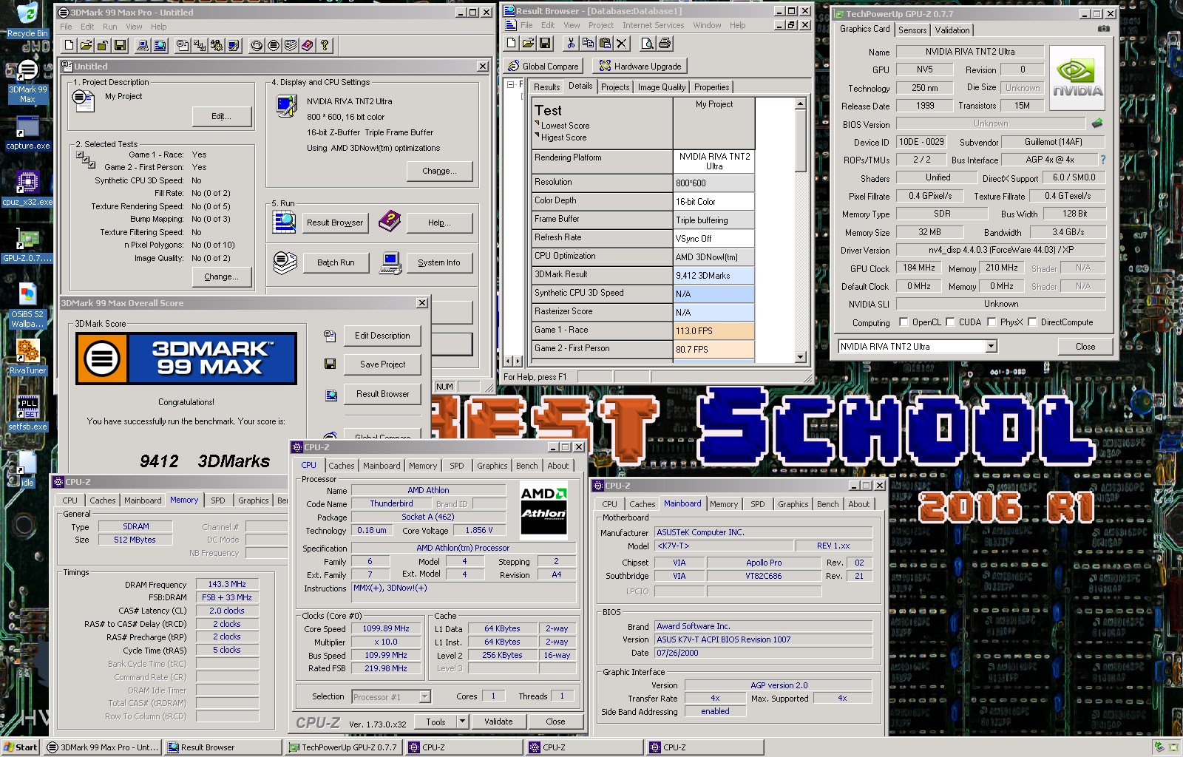Click the purple help book icon in 3DMark toolbar
Viewport: 1183px width, 757px height.
308,46
